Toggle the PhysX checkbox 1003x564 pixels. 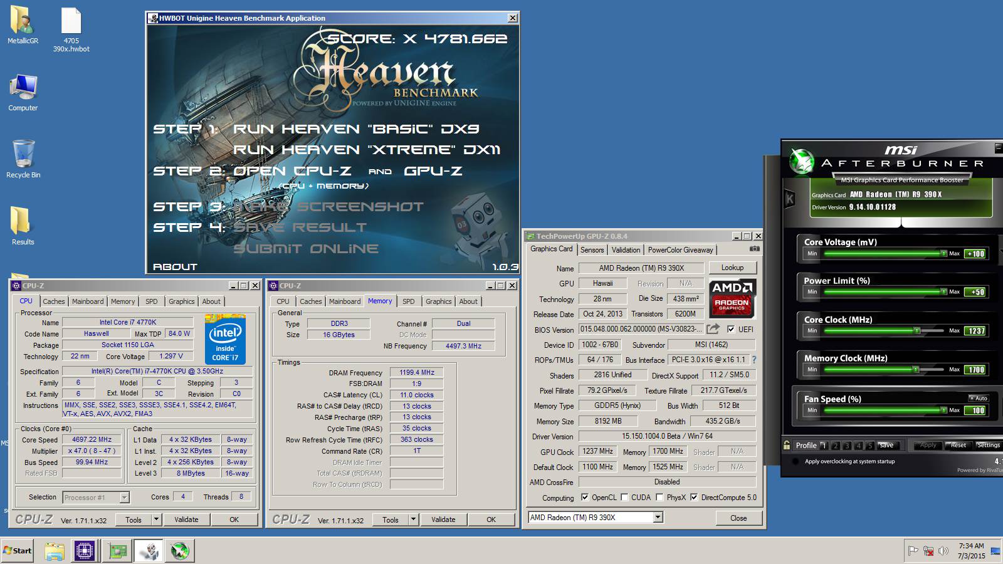point(659,498)
